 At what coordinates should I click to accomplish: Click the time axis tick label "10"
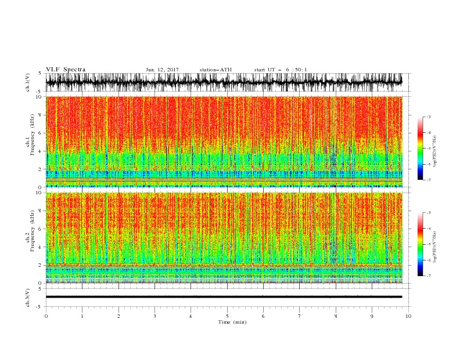(x=408, y=316)
